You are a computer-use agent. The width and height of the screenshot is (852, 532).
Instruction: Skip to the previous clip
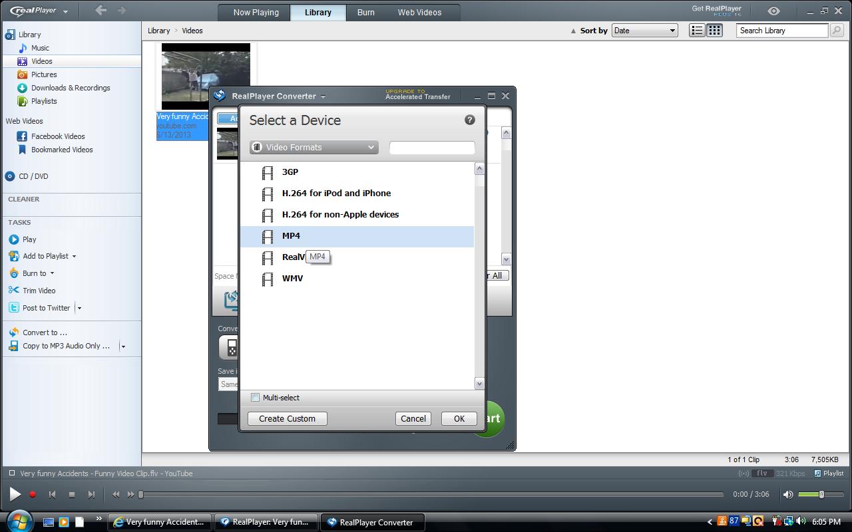[x=52, y=494]
